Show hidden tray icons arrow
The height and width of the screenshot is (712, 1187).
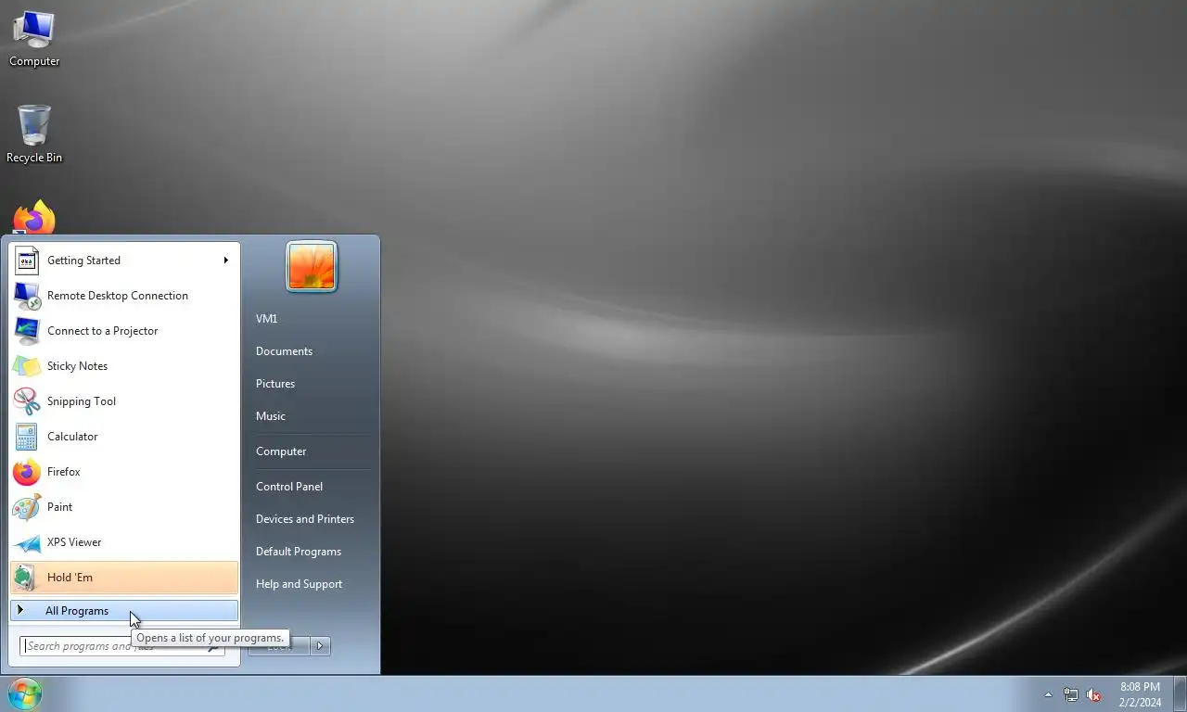tap(1049, 694)
